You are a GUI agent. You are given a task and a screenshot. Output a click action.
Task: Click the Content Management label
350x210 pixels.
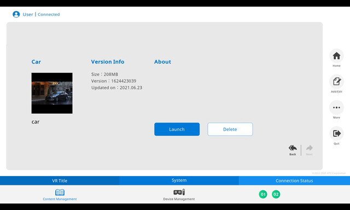click(x=60, y=199)
